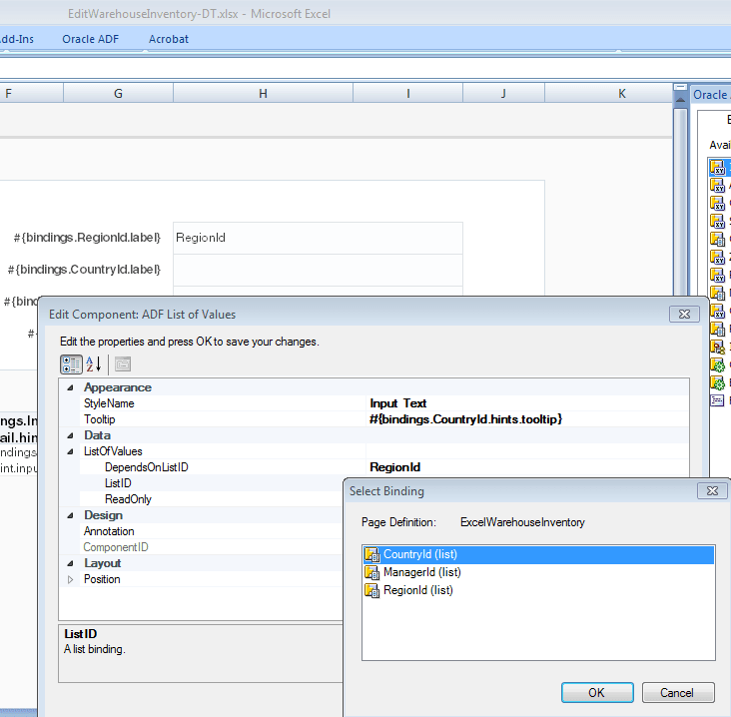Close the Edit Component dialog

(684, 315)
